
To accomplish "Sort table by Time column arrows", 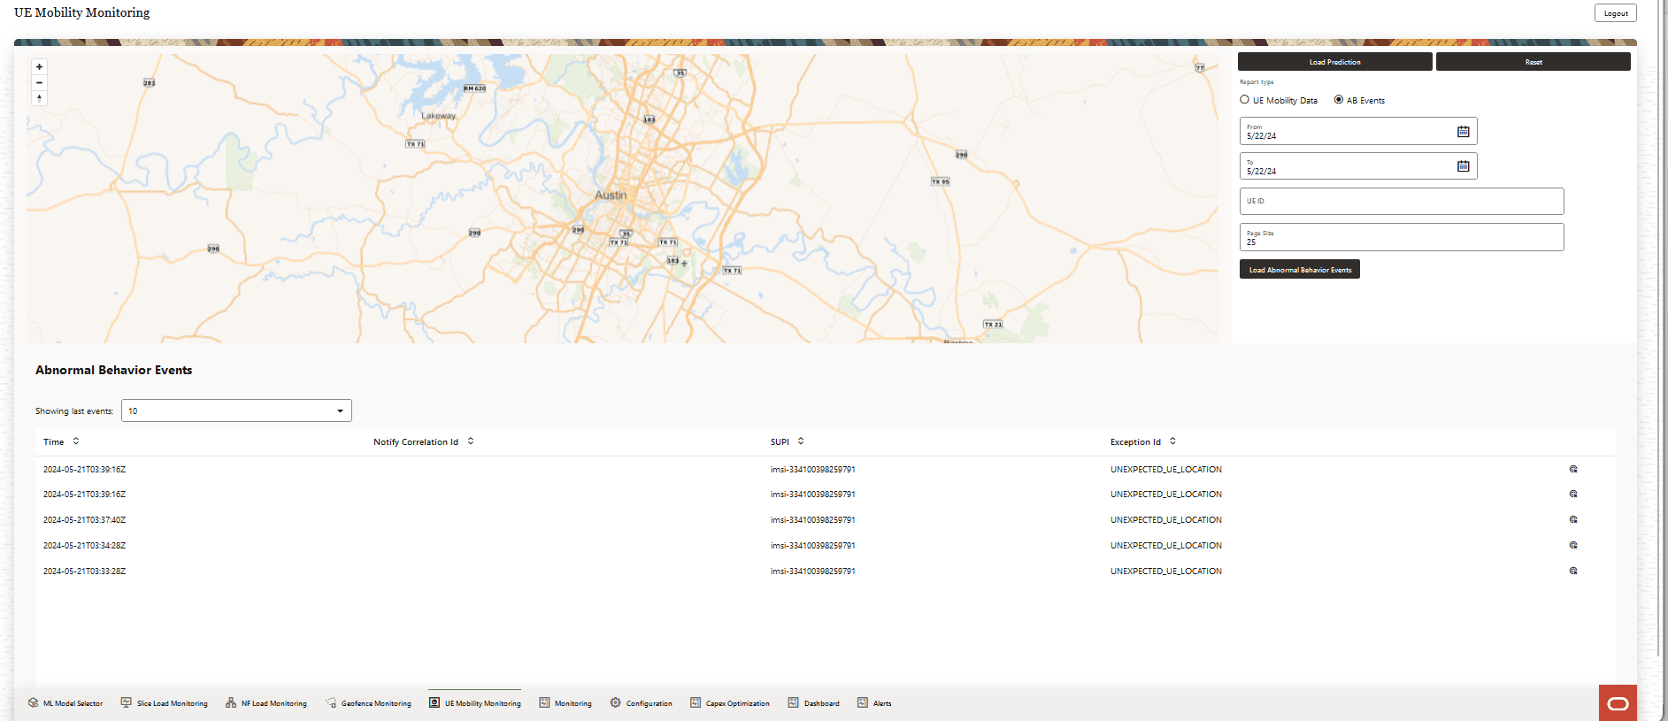I will (x=76, y=441).
